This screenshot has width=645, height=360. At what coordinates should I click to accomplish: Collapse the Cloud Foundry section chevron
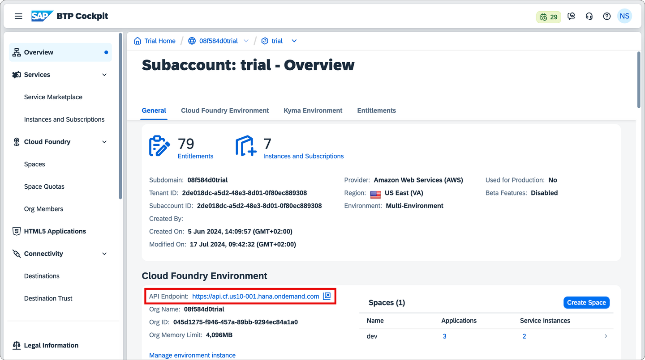[x=104, y=142]
